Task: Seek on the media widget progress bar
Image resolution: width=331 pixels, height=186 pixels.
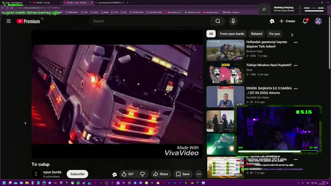Action: [x=314, y=11]
